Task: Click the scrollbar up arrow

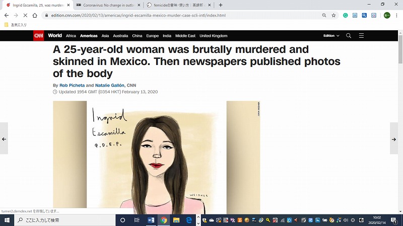Action: [400, 33]
